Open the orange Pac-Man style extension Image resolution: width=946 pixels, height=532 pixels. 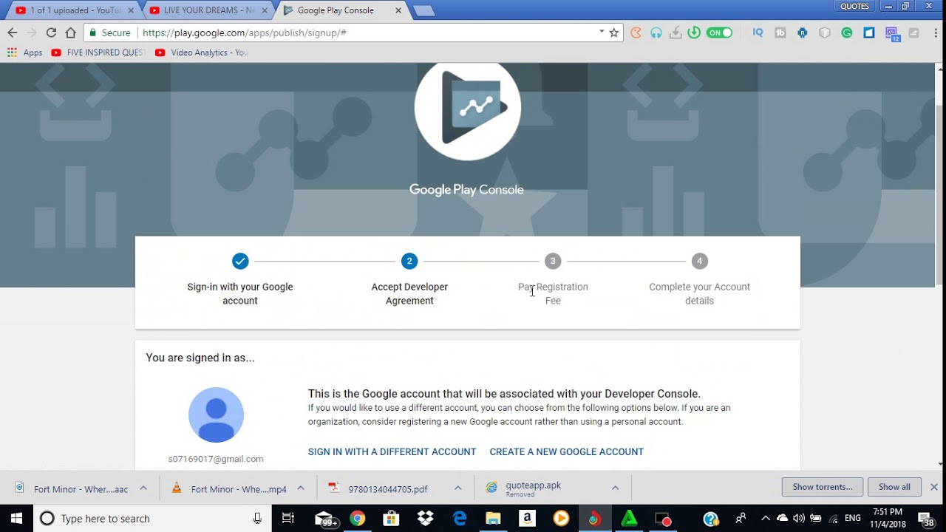tap(636, 33)
